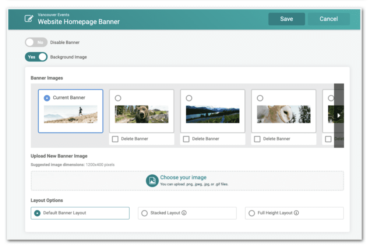
Task: Click the mountain lake banner thumbnail
Action: coord(212,114)
